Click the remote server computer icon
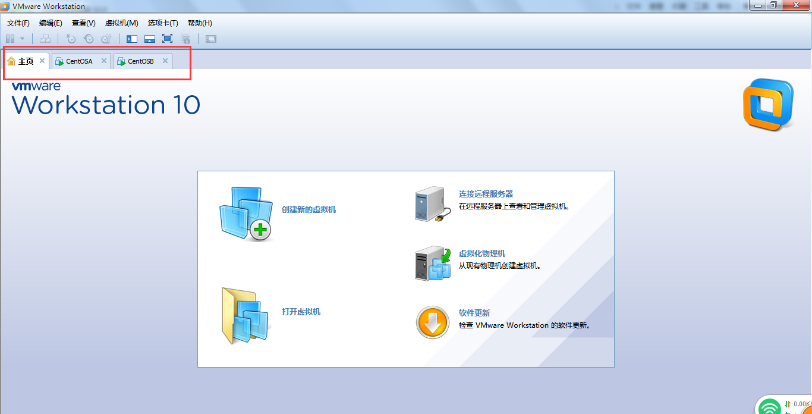Screen dimensions: 812x414 pyautogui.click(x=432, y=204)
